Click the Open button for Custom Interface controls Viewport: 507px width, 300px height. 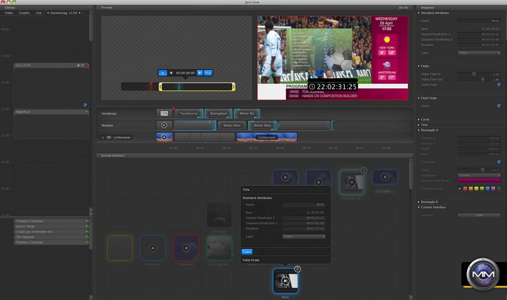click(x=478, y=215)
